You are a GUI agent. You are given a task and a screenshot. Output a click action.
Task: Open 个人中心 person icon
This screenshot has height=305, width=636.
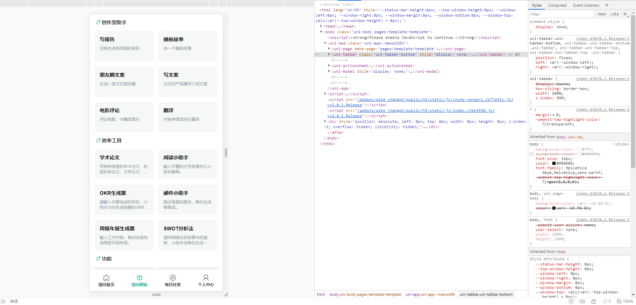(206, 277)
